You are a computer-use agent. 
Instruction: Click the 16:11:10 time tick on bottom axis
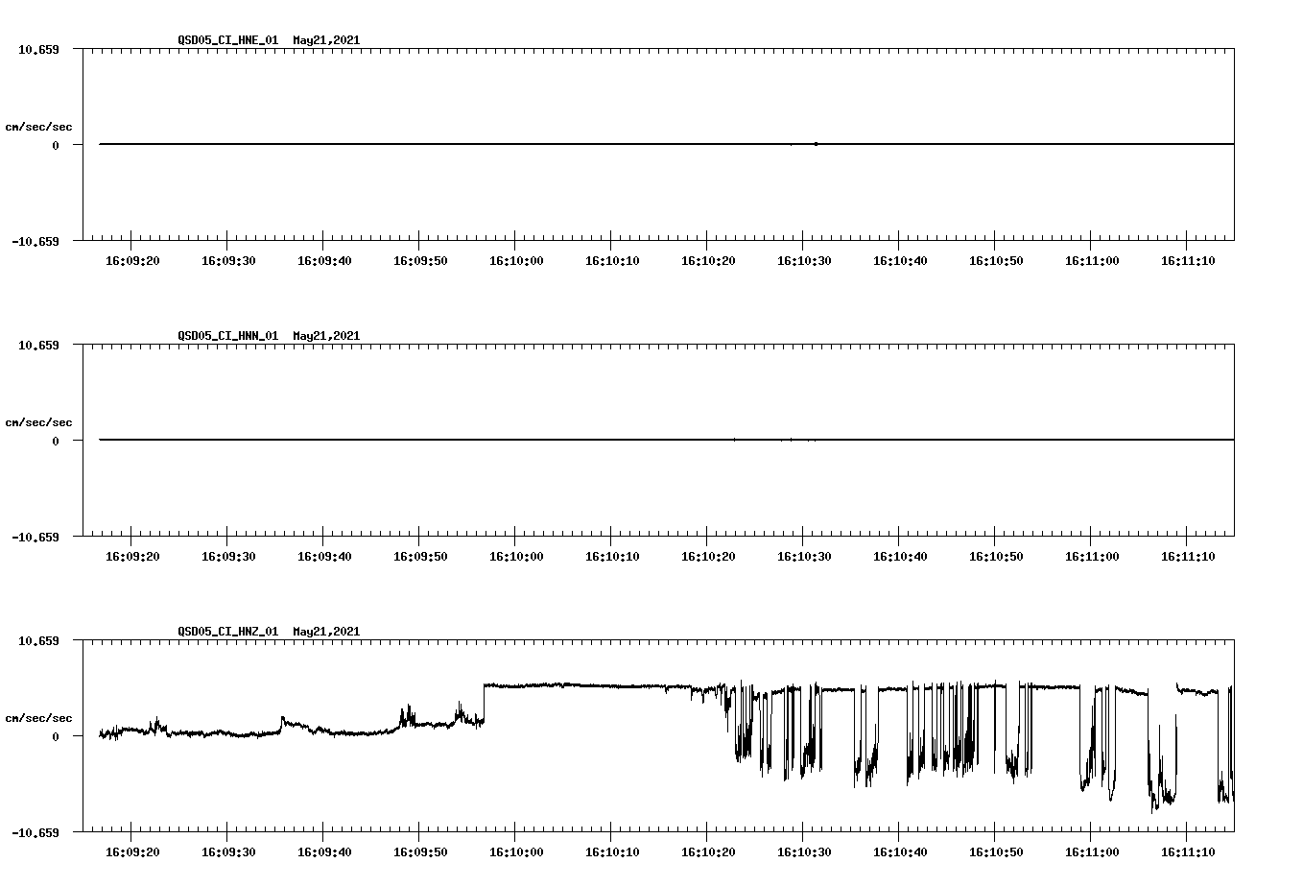[1188, 851]
